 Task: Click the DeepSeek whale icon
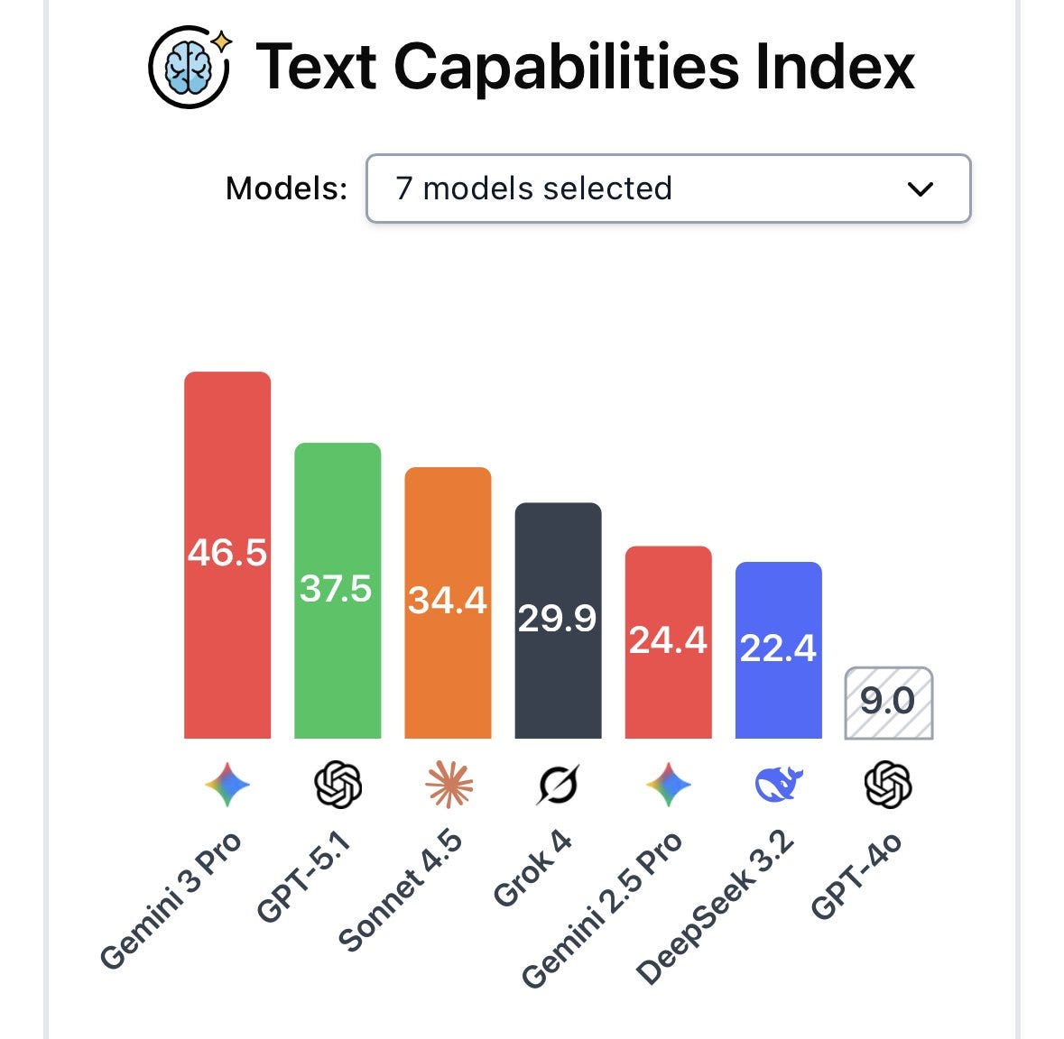(779, 785)
